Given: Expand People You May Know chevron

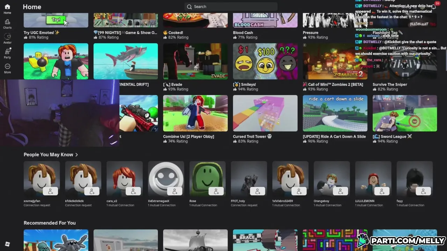Looking at the screenshot, I should [76, 155].
